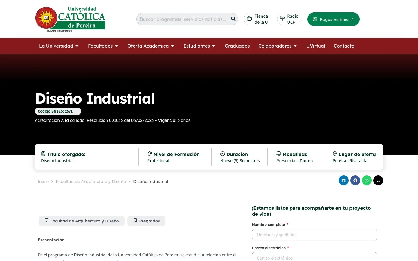418x261 pixels.
Task: Open the Pregrados tag button
Action: (x=147, y=221)
